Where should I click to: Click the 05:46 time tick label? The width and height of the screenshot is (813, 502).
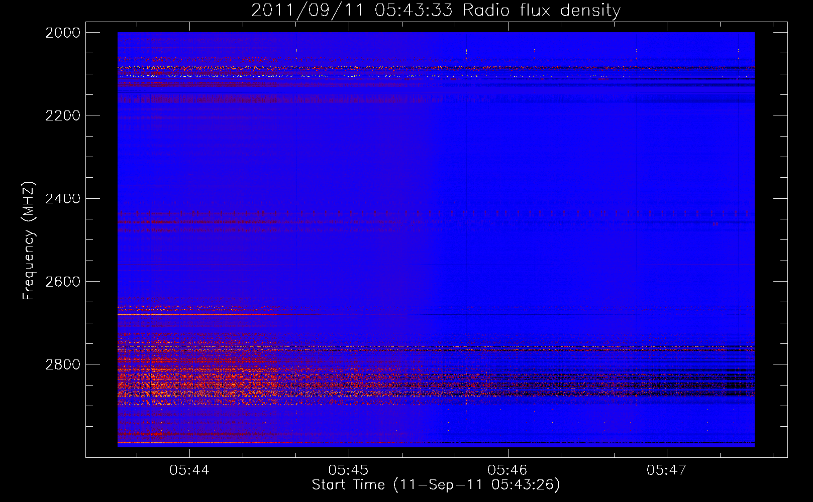point(507,470)
